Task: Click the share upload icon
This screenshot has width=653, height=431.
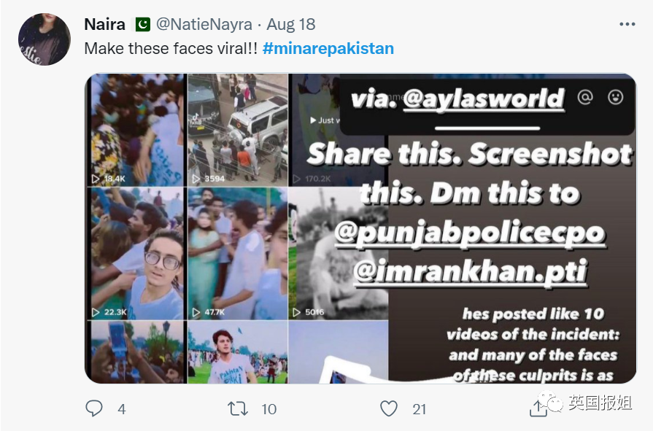Action: coord(538,408)
